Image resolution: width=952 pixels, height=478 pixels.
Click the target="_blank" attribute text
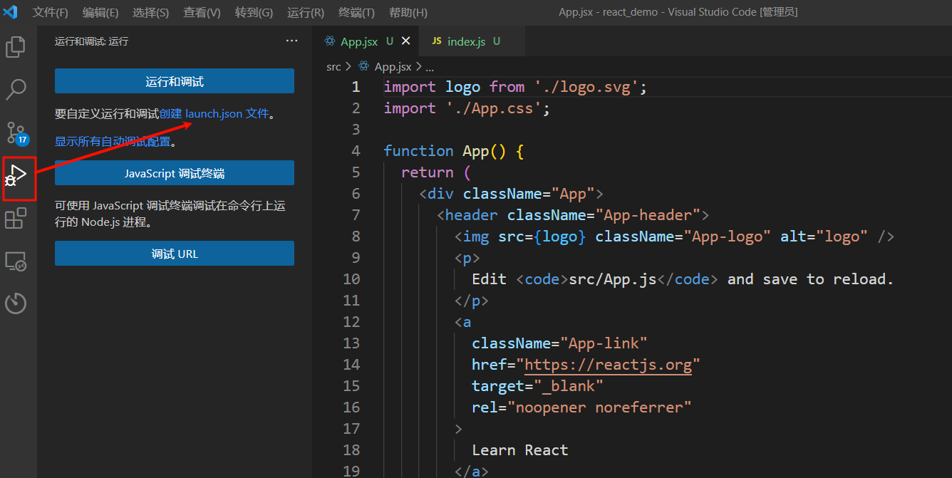pos(538,386)
